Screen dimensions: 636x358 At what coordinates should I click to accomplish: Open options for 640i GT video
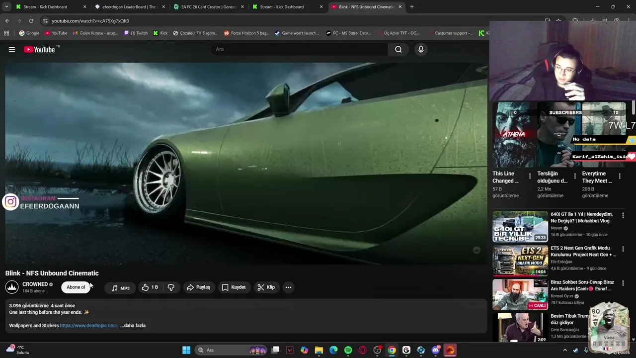coord(623,216)
